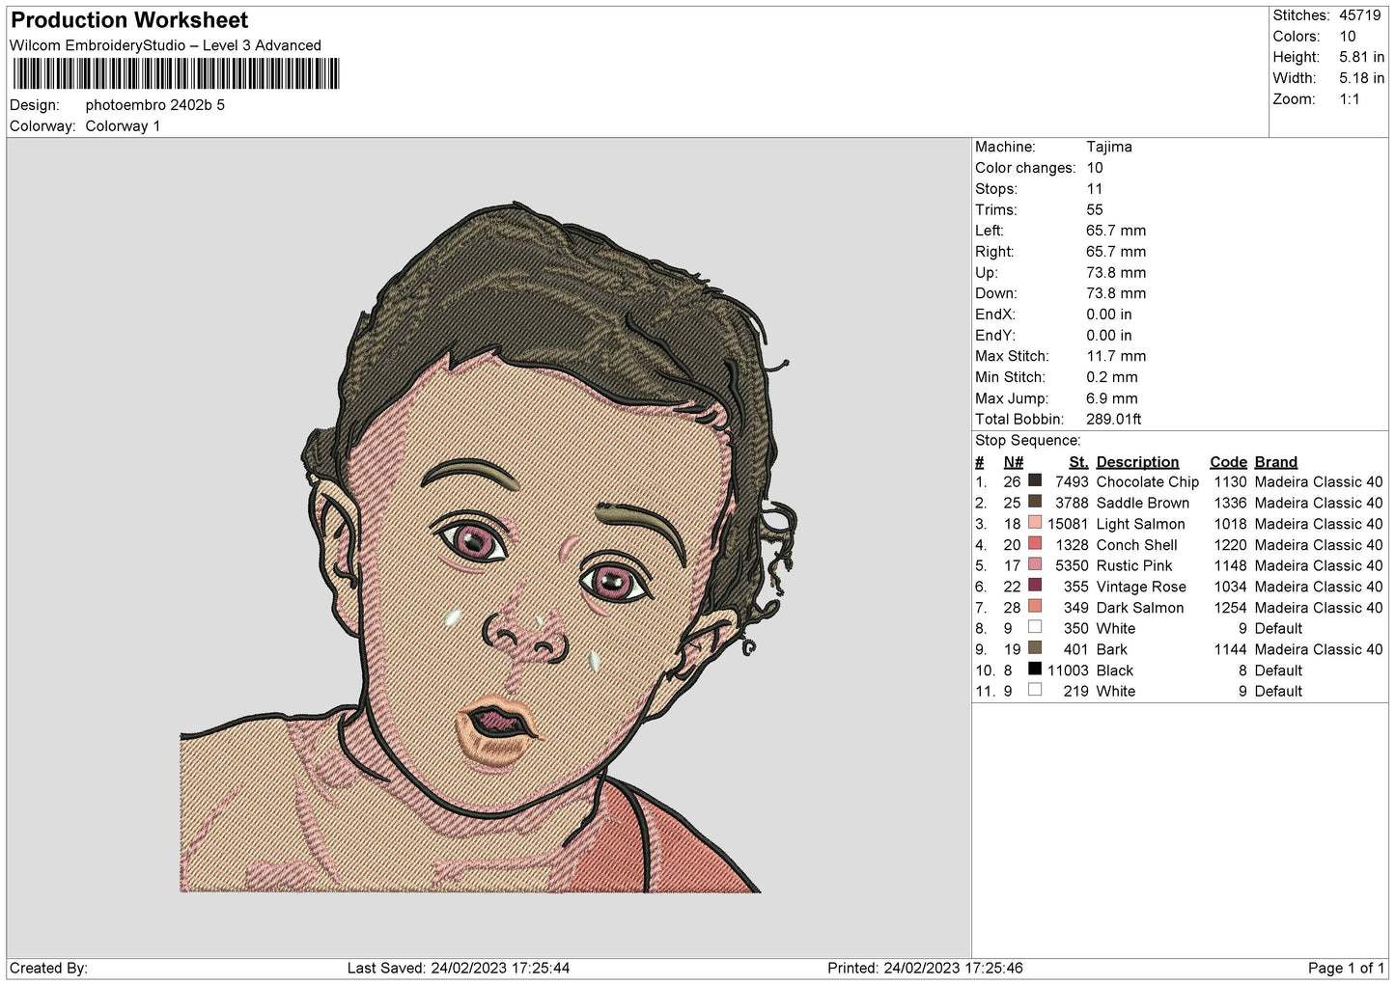Click the Saddle Brown color swatch
Image resolution: width=1395 pixels, height=985 pixels.
pyautogui.click(x=1035, y=502)
